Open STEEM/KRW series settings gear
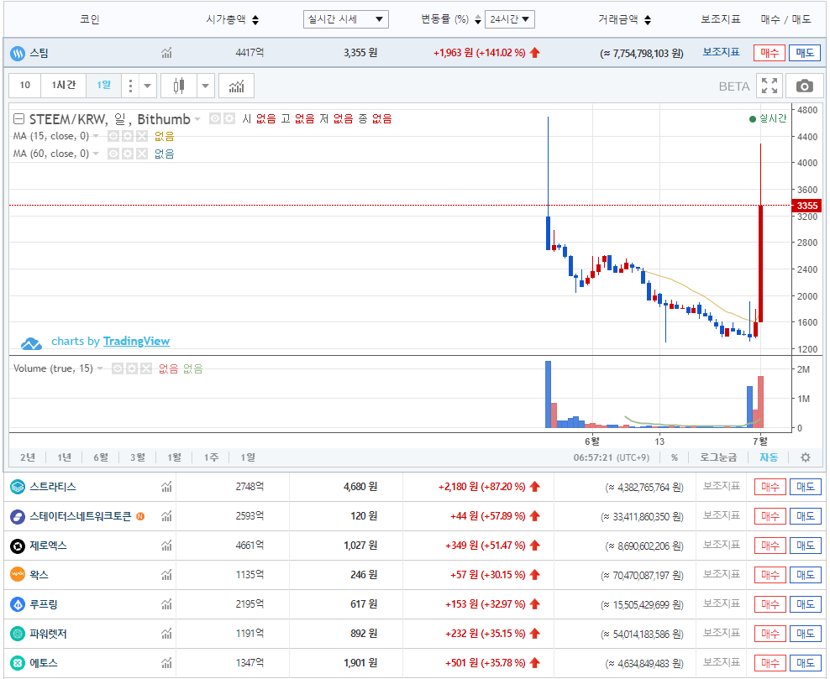 [x=229, y=118]
